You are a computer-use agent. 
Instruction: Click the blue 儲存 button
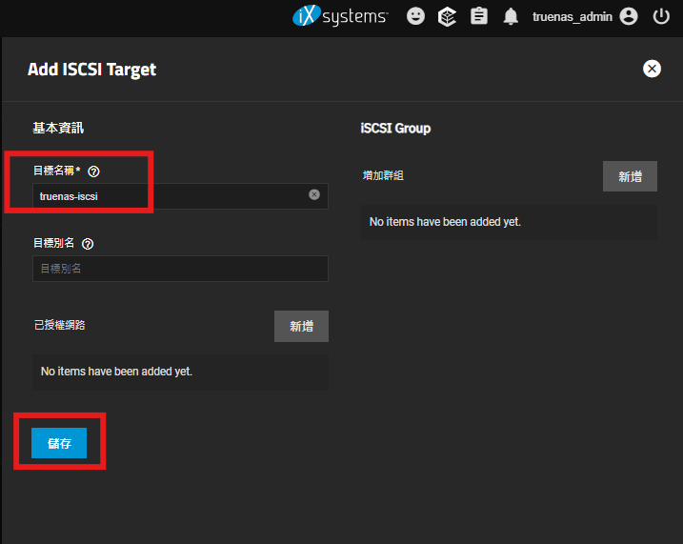pos(59,443)
